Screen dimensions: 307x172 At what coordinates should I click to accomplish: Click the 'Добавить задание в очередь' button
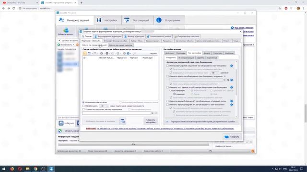pos(100,121)
